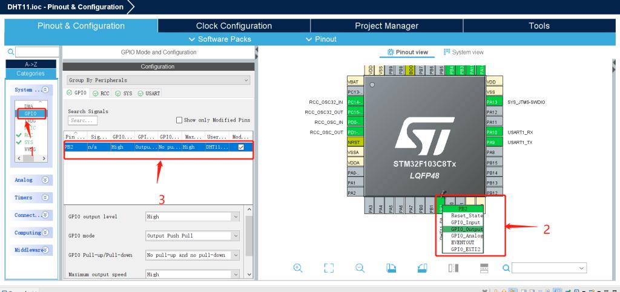Open the pin search combo box
The height and width of the screenshot is (292, 620).
pos(549,268)
